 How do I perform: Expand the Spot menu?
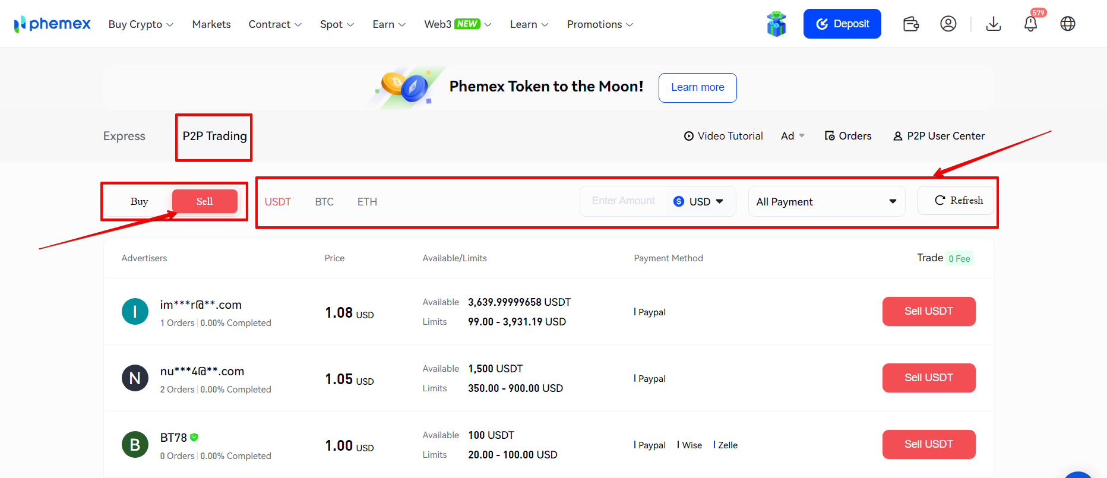337,24
